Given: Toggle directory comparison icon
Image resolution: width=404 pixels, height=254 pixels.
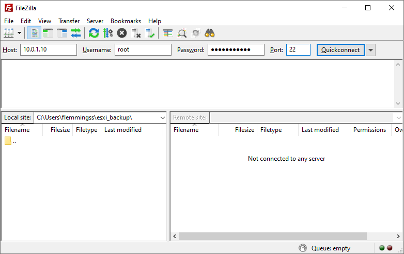Looking at the screenshot, I should [182, 33].
